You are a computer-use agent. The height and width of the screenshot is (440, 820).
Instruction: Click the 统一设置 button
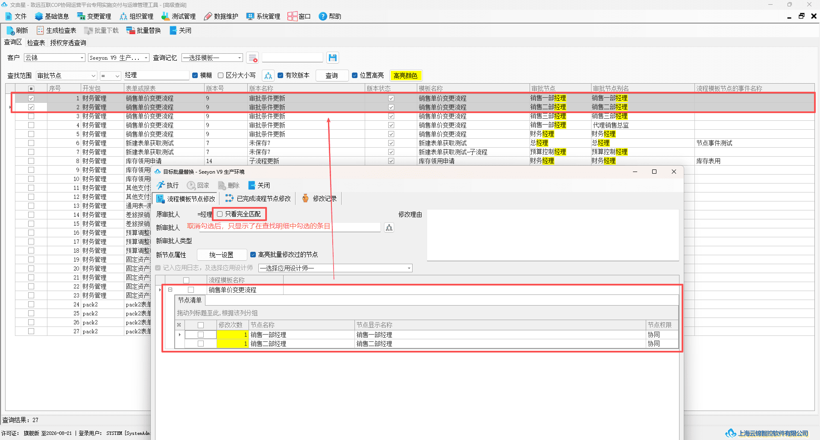[x=222, y=255]
